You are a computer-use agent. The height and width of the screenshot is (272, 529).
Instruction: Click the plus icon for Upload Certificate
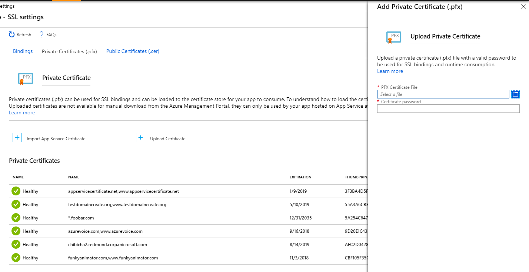click(140, 138)
